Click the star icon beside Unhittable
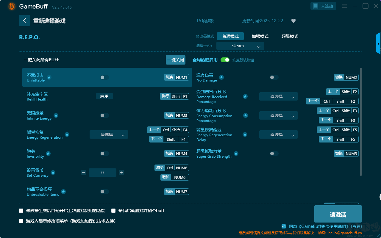 point(49,77)
